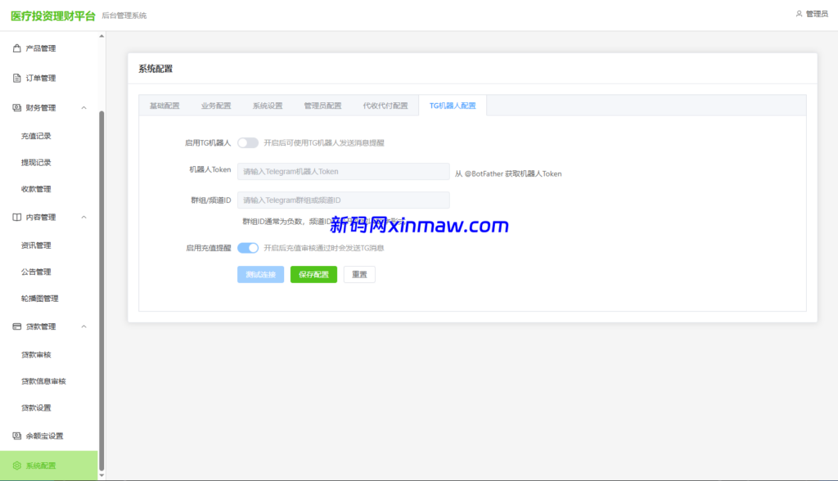
Task: Click the 测试连接 button
Action: (261, 275)
